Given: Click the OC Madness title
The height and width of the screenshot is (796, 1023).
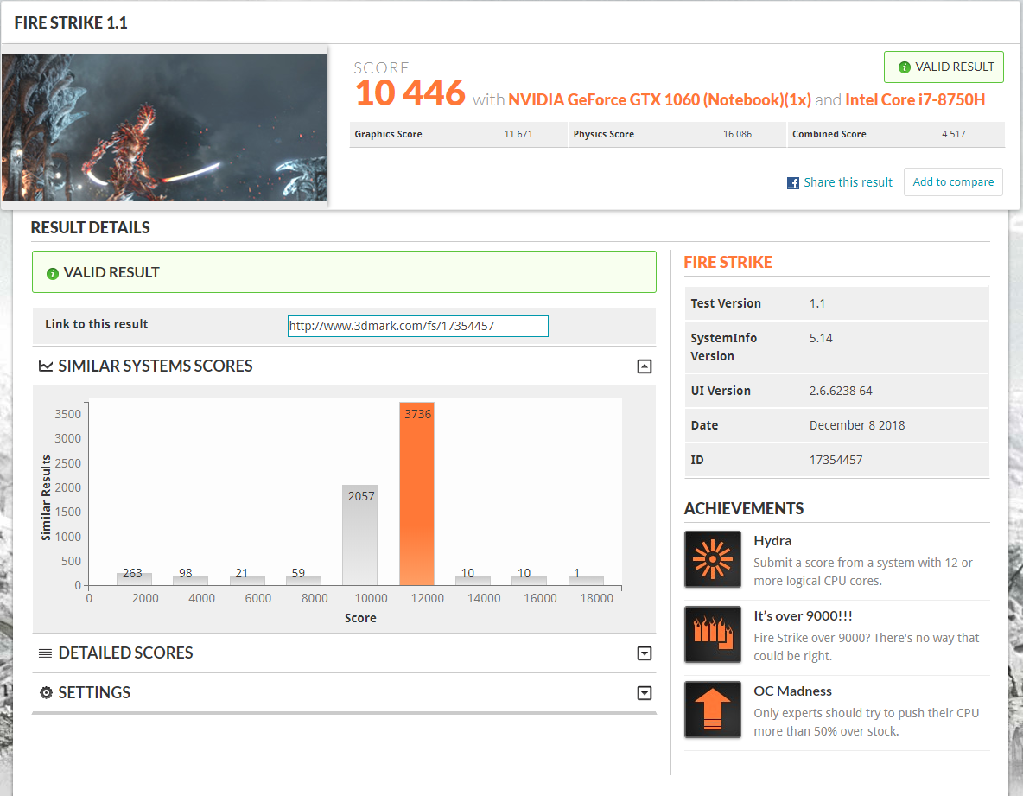Looking at the screenshot, I should pos(792,691).
